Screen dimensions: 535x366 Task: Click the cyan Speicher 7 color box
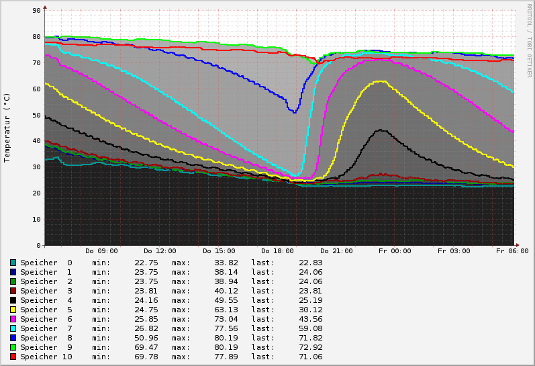coord(13,328)
